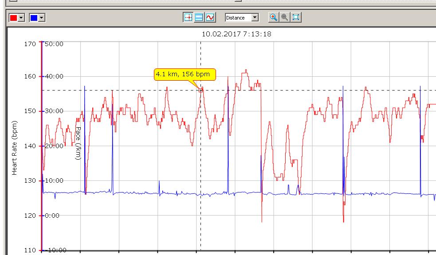Open the red series color dropdown arrow
Viewport: 436px width, 255px height.
pyautogui.click(x=21, y=18)
